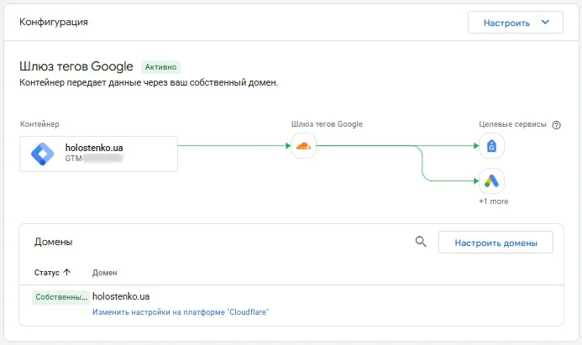Click the sort arrow beside Статус
The image size is (582, 345).
(x=67, y=272)
